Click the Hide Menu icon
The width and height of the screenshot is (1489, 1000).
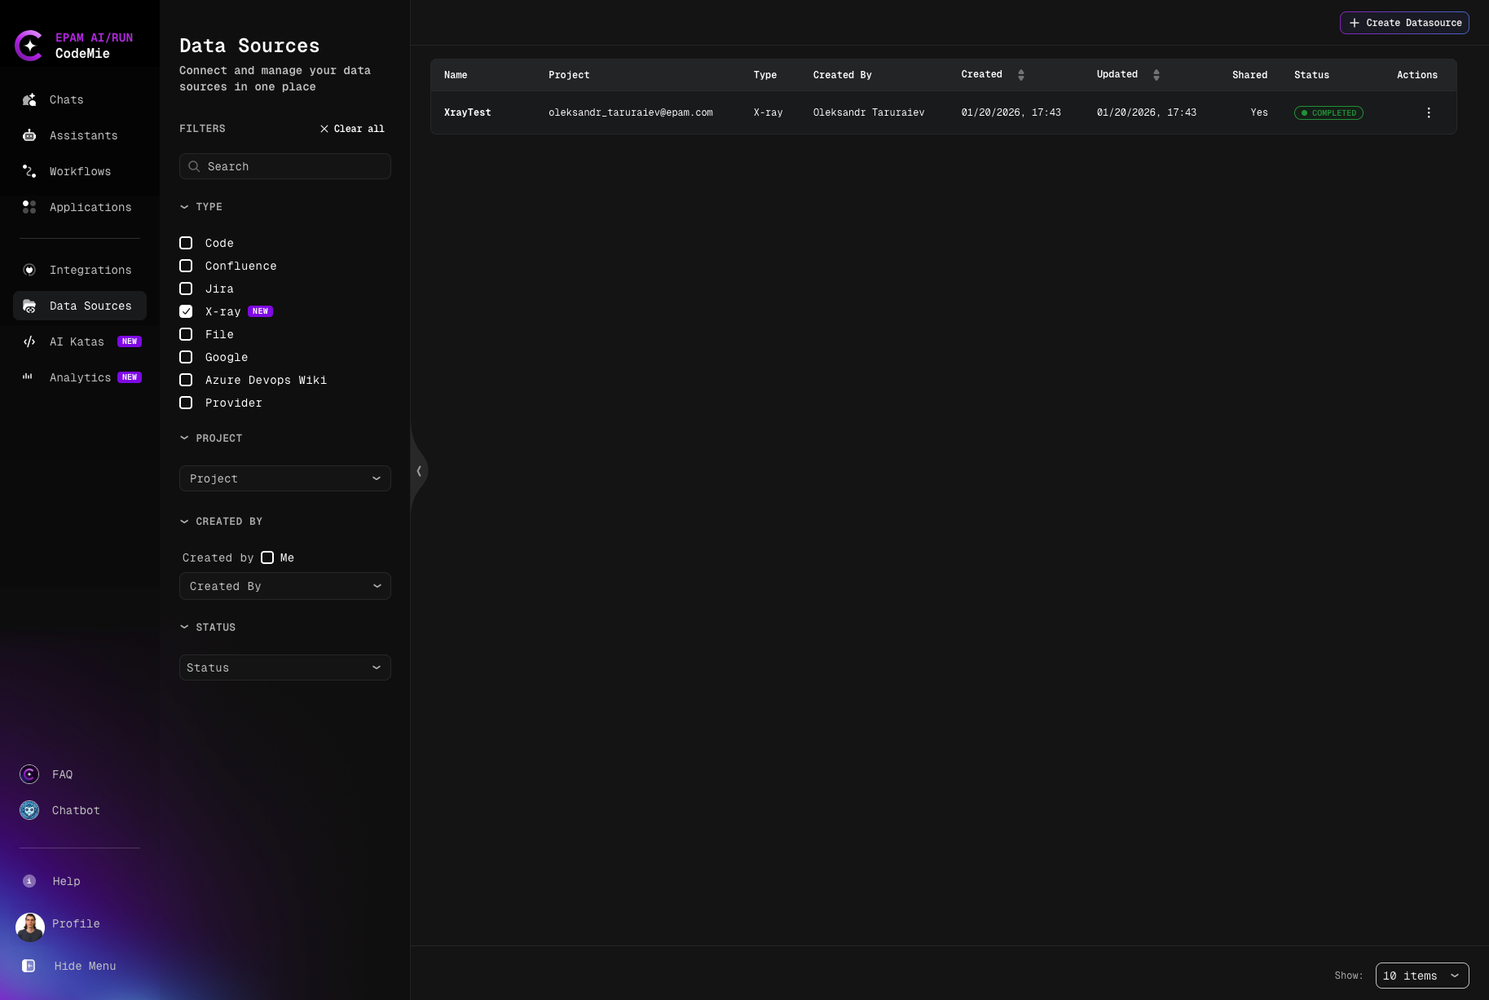(x=29, y=966)
